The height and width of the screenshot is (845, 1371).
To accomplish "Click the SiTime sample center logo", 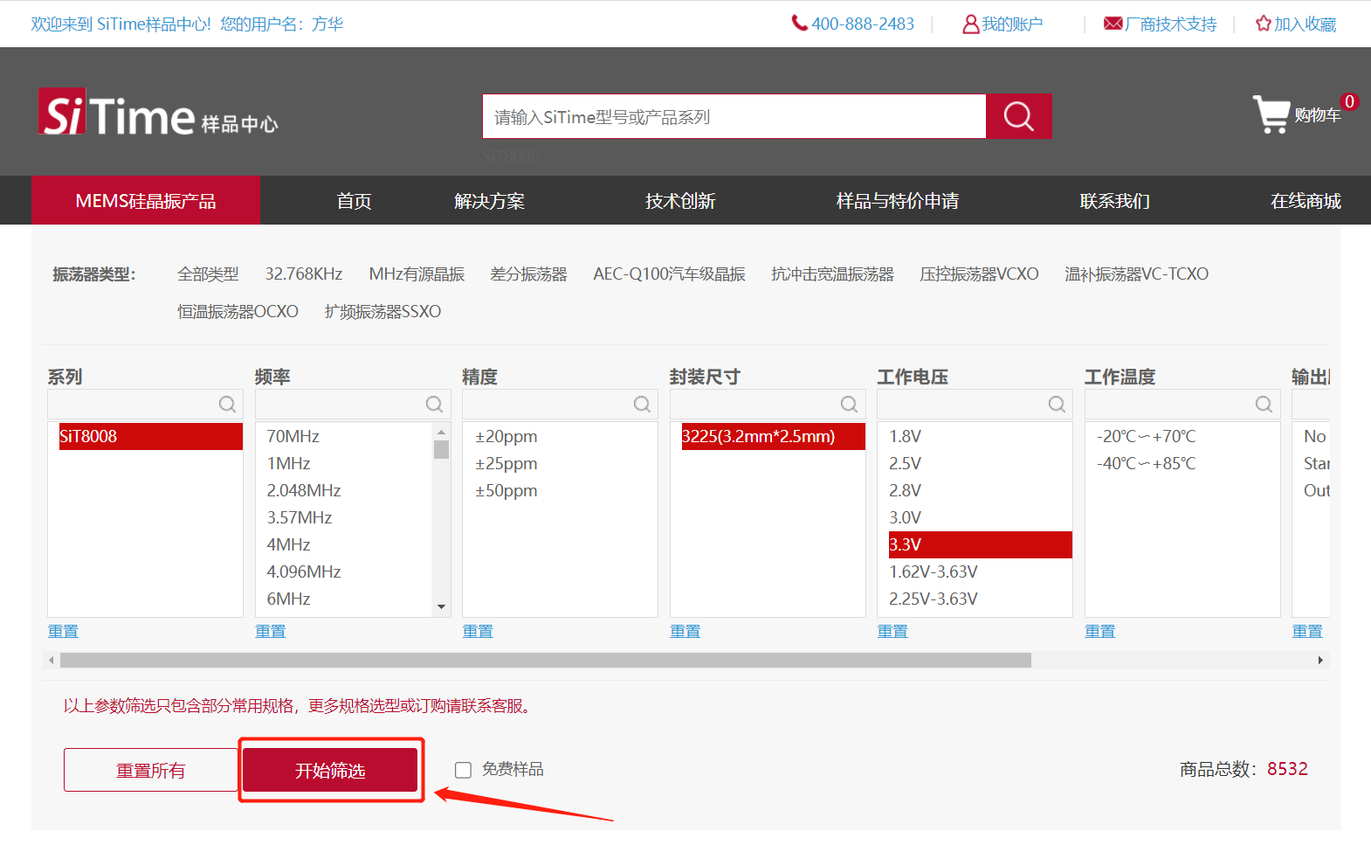I will [158, 114].
